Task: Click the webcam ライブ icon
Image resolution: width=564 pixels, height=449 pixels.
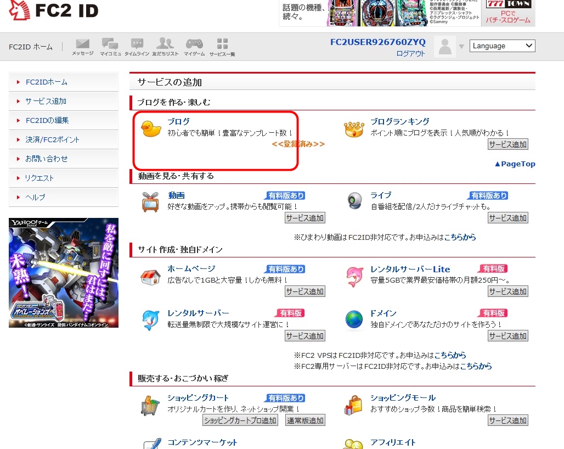Action: pyautogui.click(x=355, y=201)
